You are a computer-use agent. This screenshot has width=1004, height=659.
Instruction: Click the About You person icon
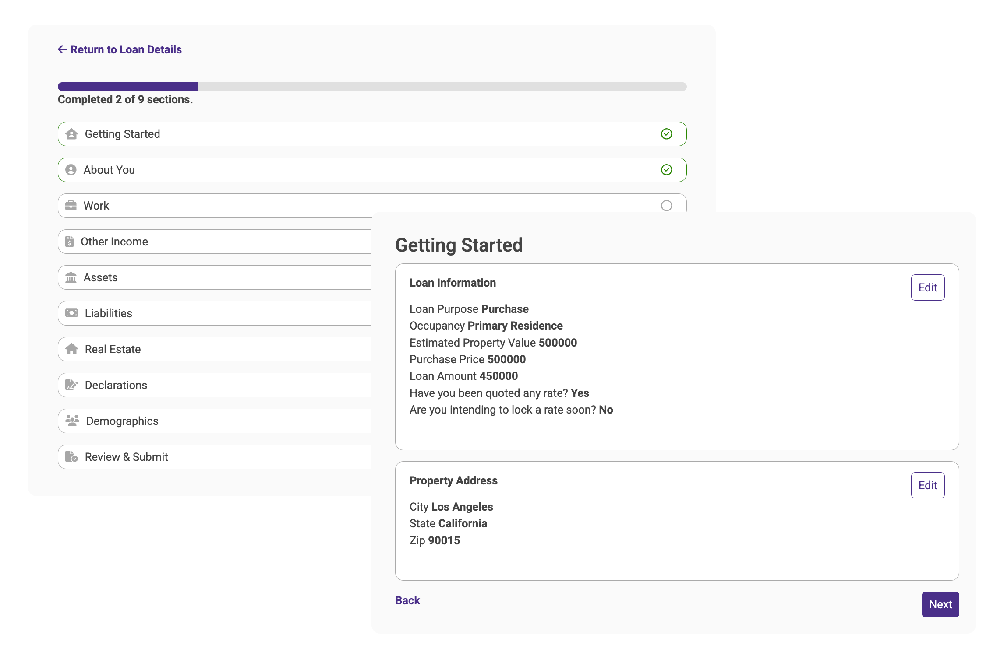[71, 170]
